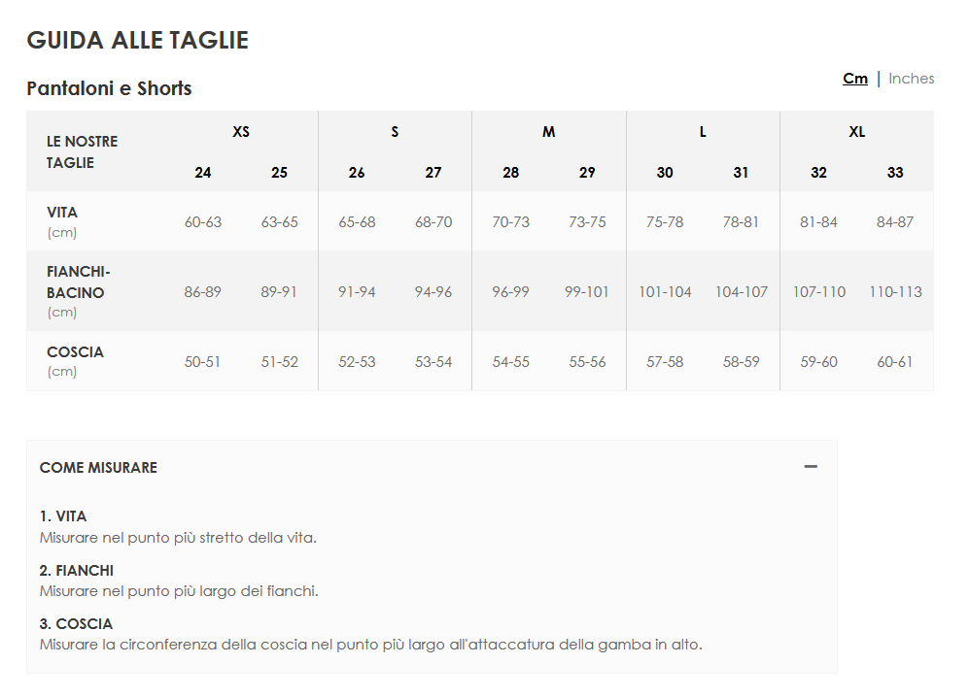Click the L size column header
The height and width of the screenshot is (698, 969).
(x=703, y=131)
